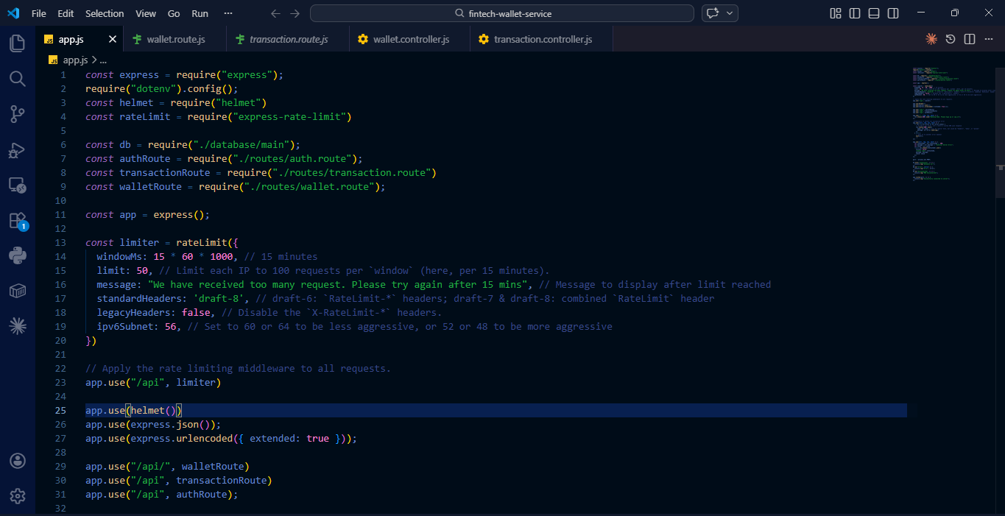Open the Containers view with crate icon
Image resolution: width=1005 pixels, height=516 pixels.
[x=18, y=291]
